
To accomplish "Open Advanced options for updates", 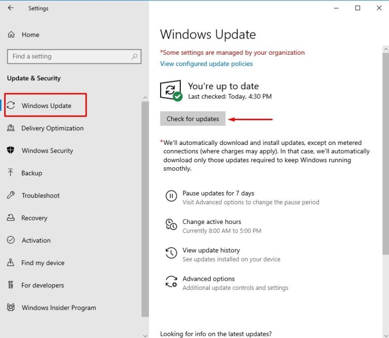I will [209, 279].
